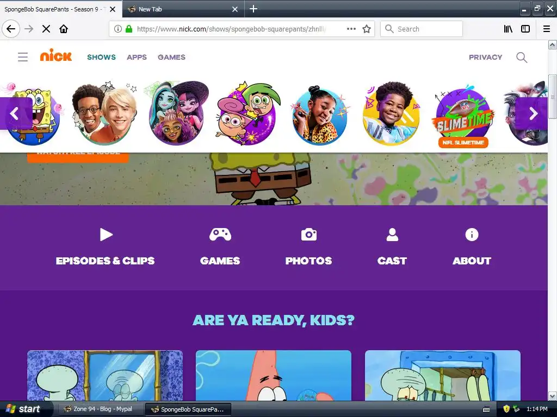Select the NFL Slimetime show bubble
The image size is (557, 417).
(463, 117)
